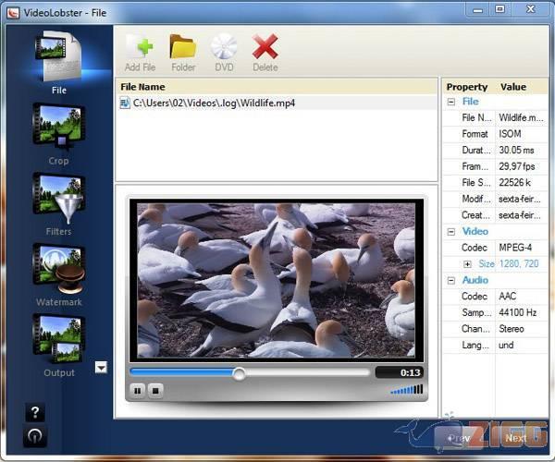The width and height of the screenshot is (555, 462).
Task: Click the video seek slider handle
Action: coord(240,373)
